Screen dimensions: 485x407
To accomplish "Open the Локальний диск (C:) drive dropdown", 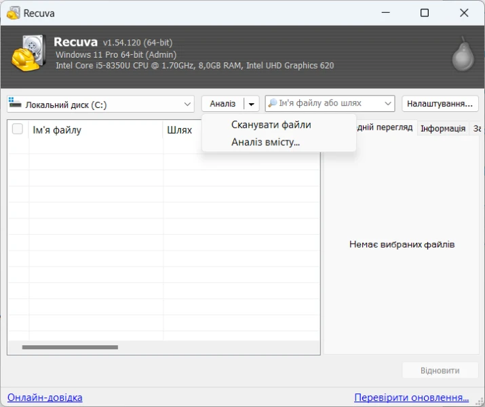I will click(100, 104).
